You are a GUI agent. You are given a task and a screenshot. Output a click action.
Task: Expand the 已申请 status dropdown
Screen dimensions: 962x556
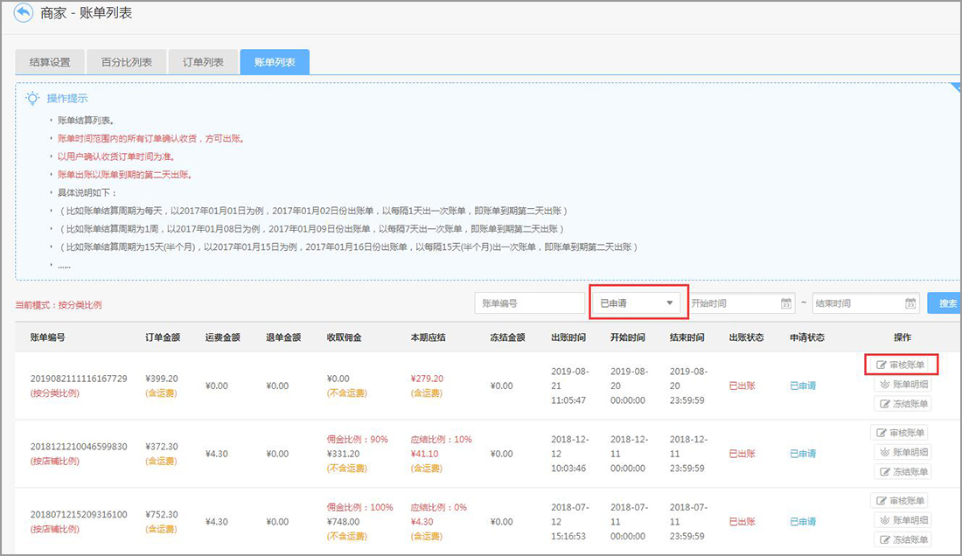pos(638,303)
